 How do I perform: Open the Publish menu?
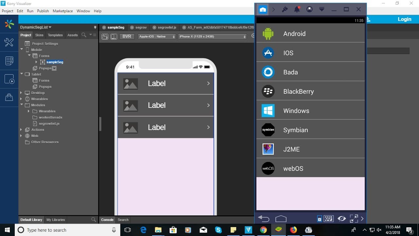[43, 11]
